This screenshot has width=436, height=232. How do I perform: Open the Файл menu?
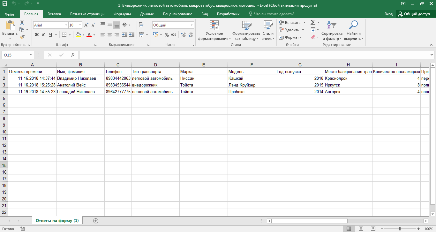coord(9,14)
